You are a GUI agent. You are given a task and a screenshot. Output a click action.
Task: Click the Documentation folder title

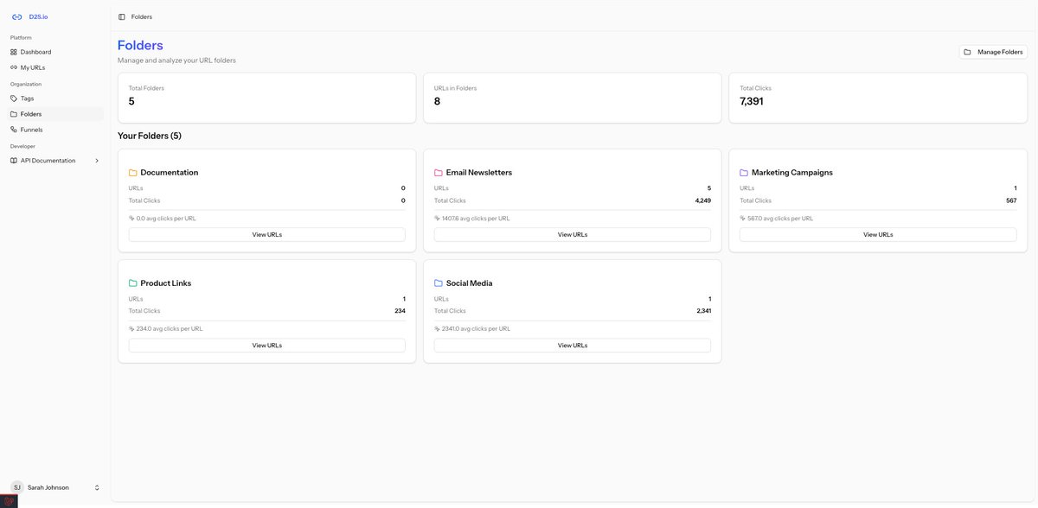(x=170, y=173)
